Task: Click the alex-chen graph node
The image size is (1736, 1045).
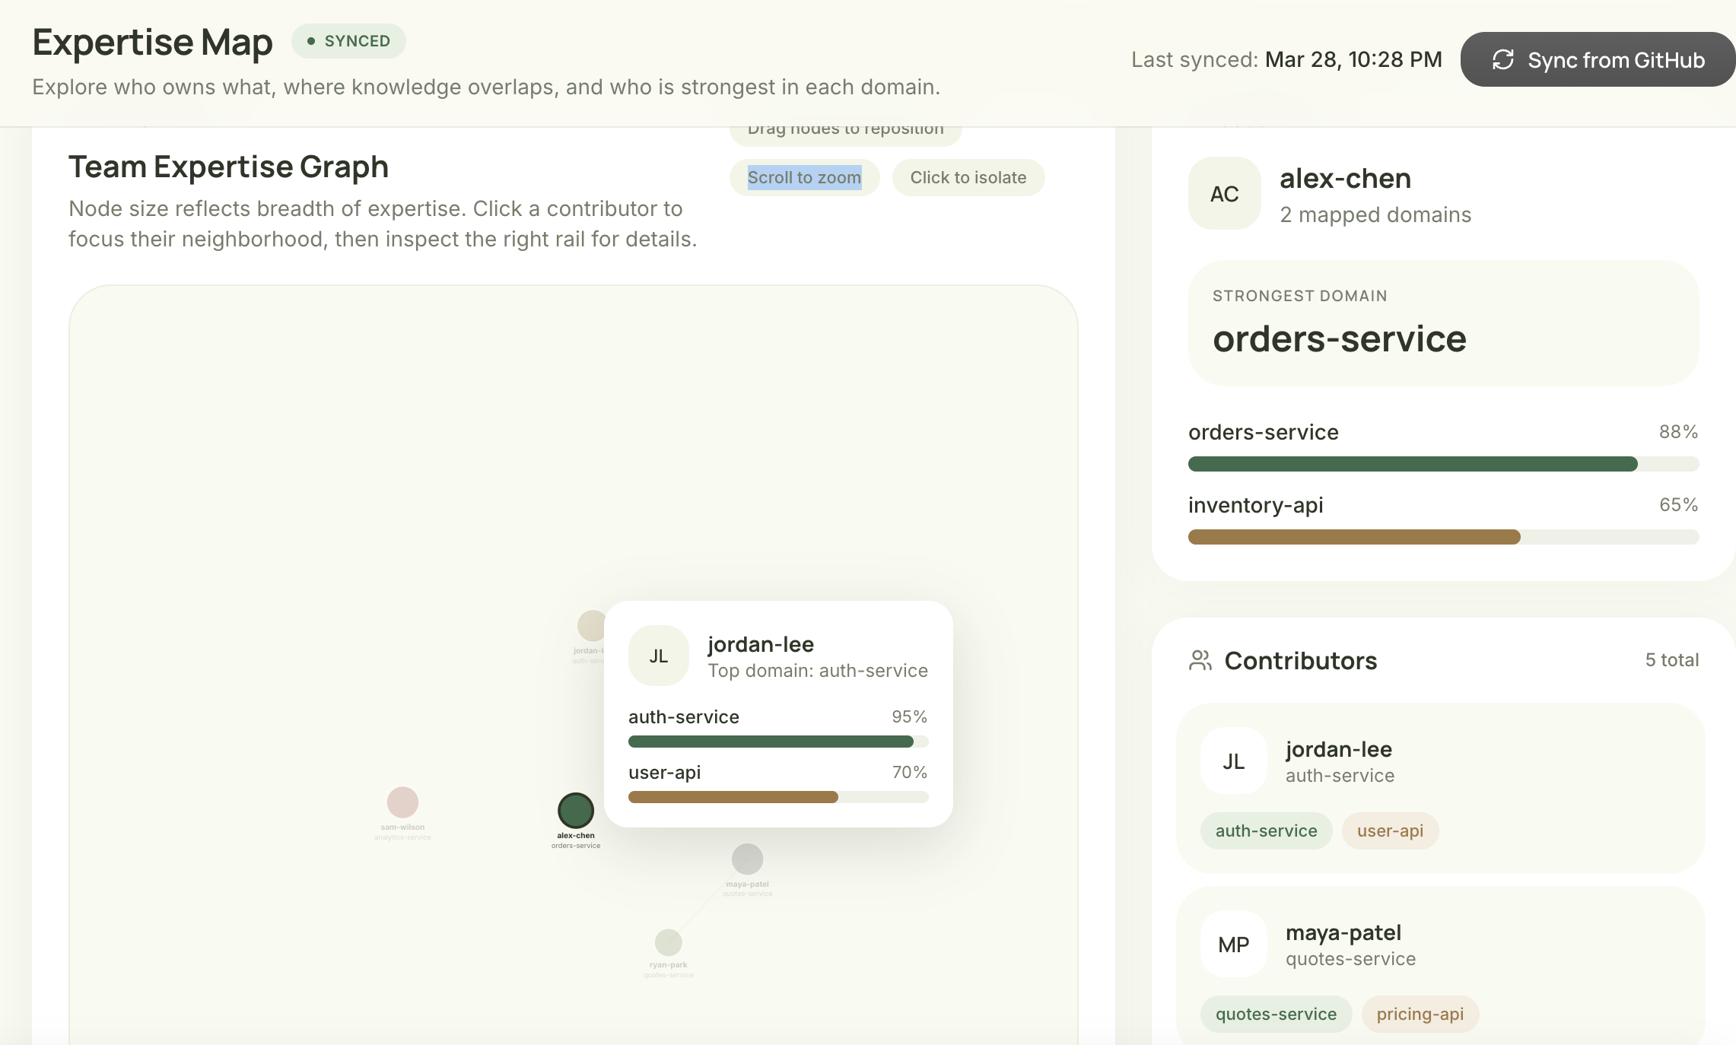Action: click(576, 810)
